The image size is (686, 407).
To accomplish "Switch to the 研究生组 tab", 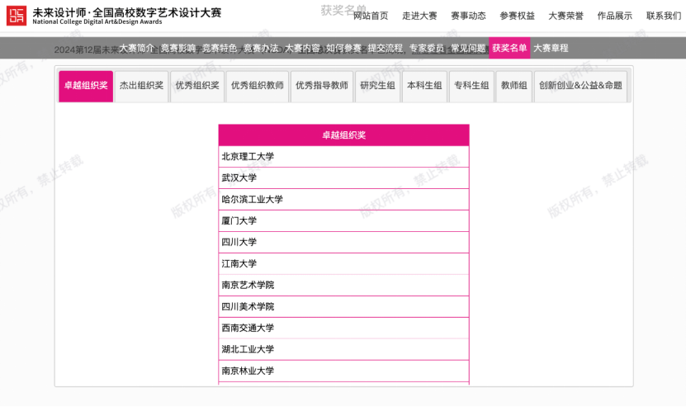I will 377,86.
